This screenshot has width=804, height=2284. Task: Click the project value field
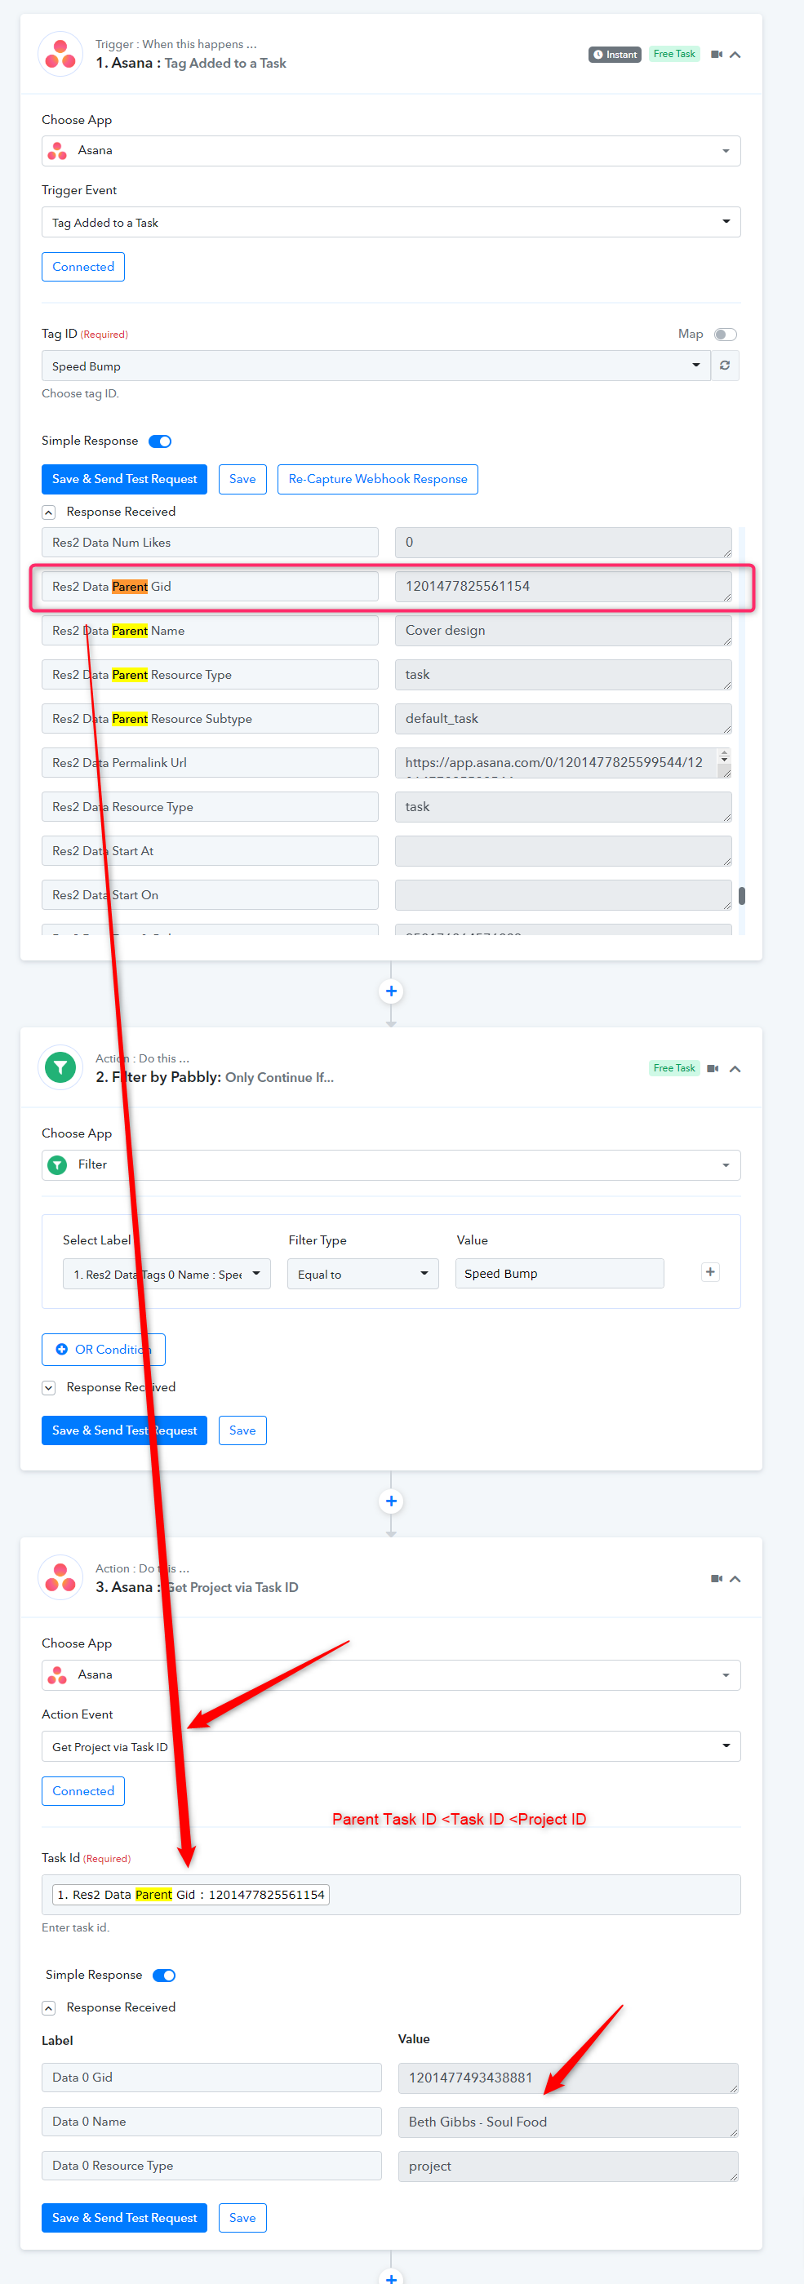tap(568, 2166)
